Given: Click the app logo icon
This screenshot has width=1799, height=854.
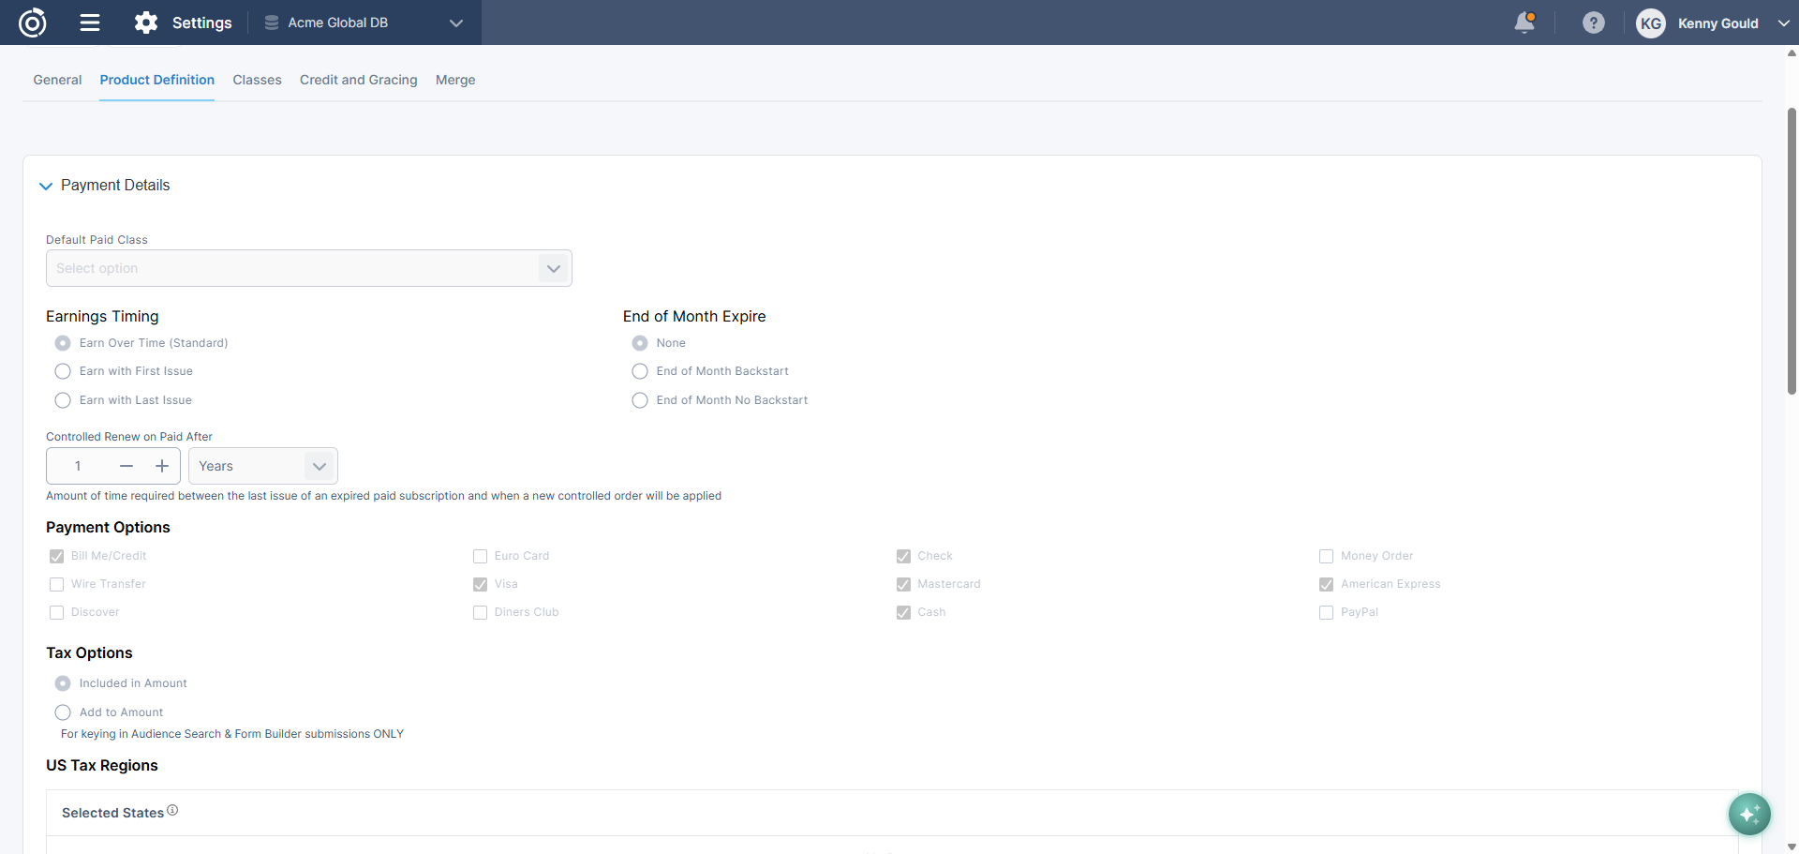Looking at the screenshot, I should 33,22.
